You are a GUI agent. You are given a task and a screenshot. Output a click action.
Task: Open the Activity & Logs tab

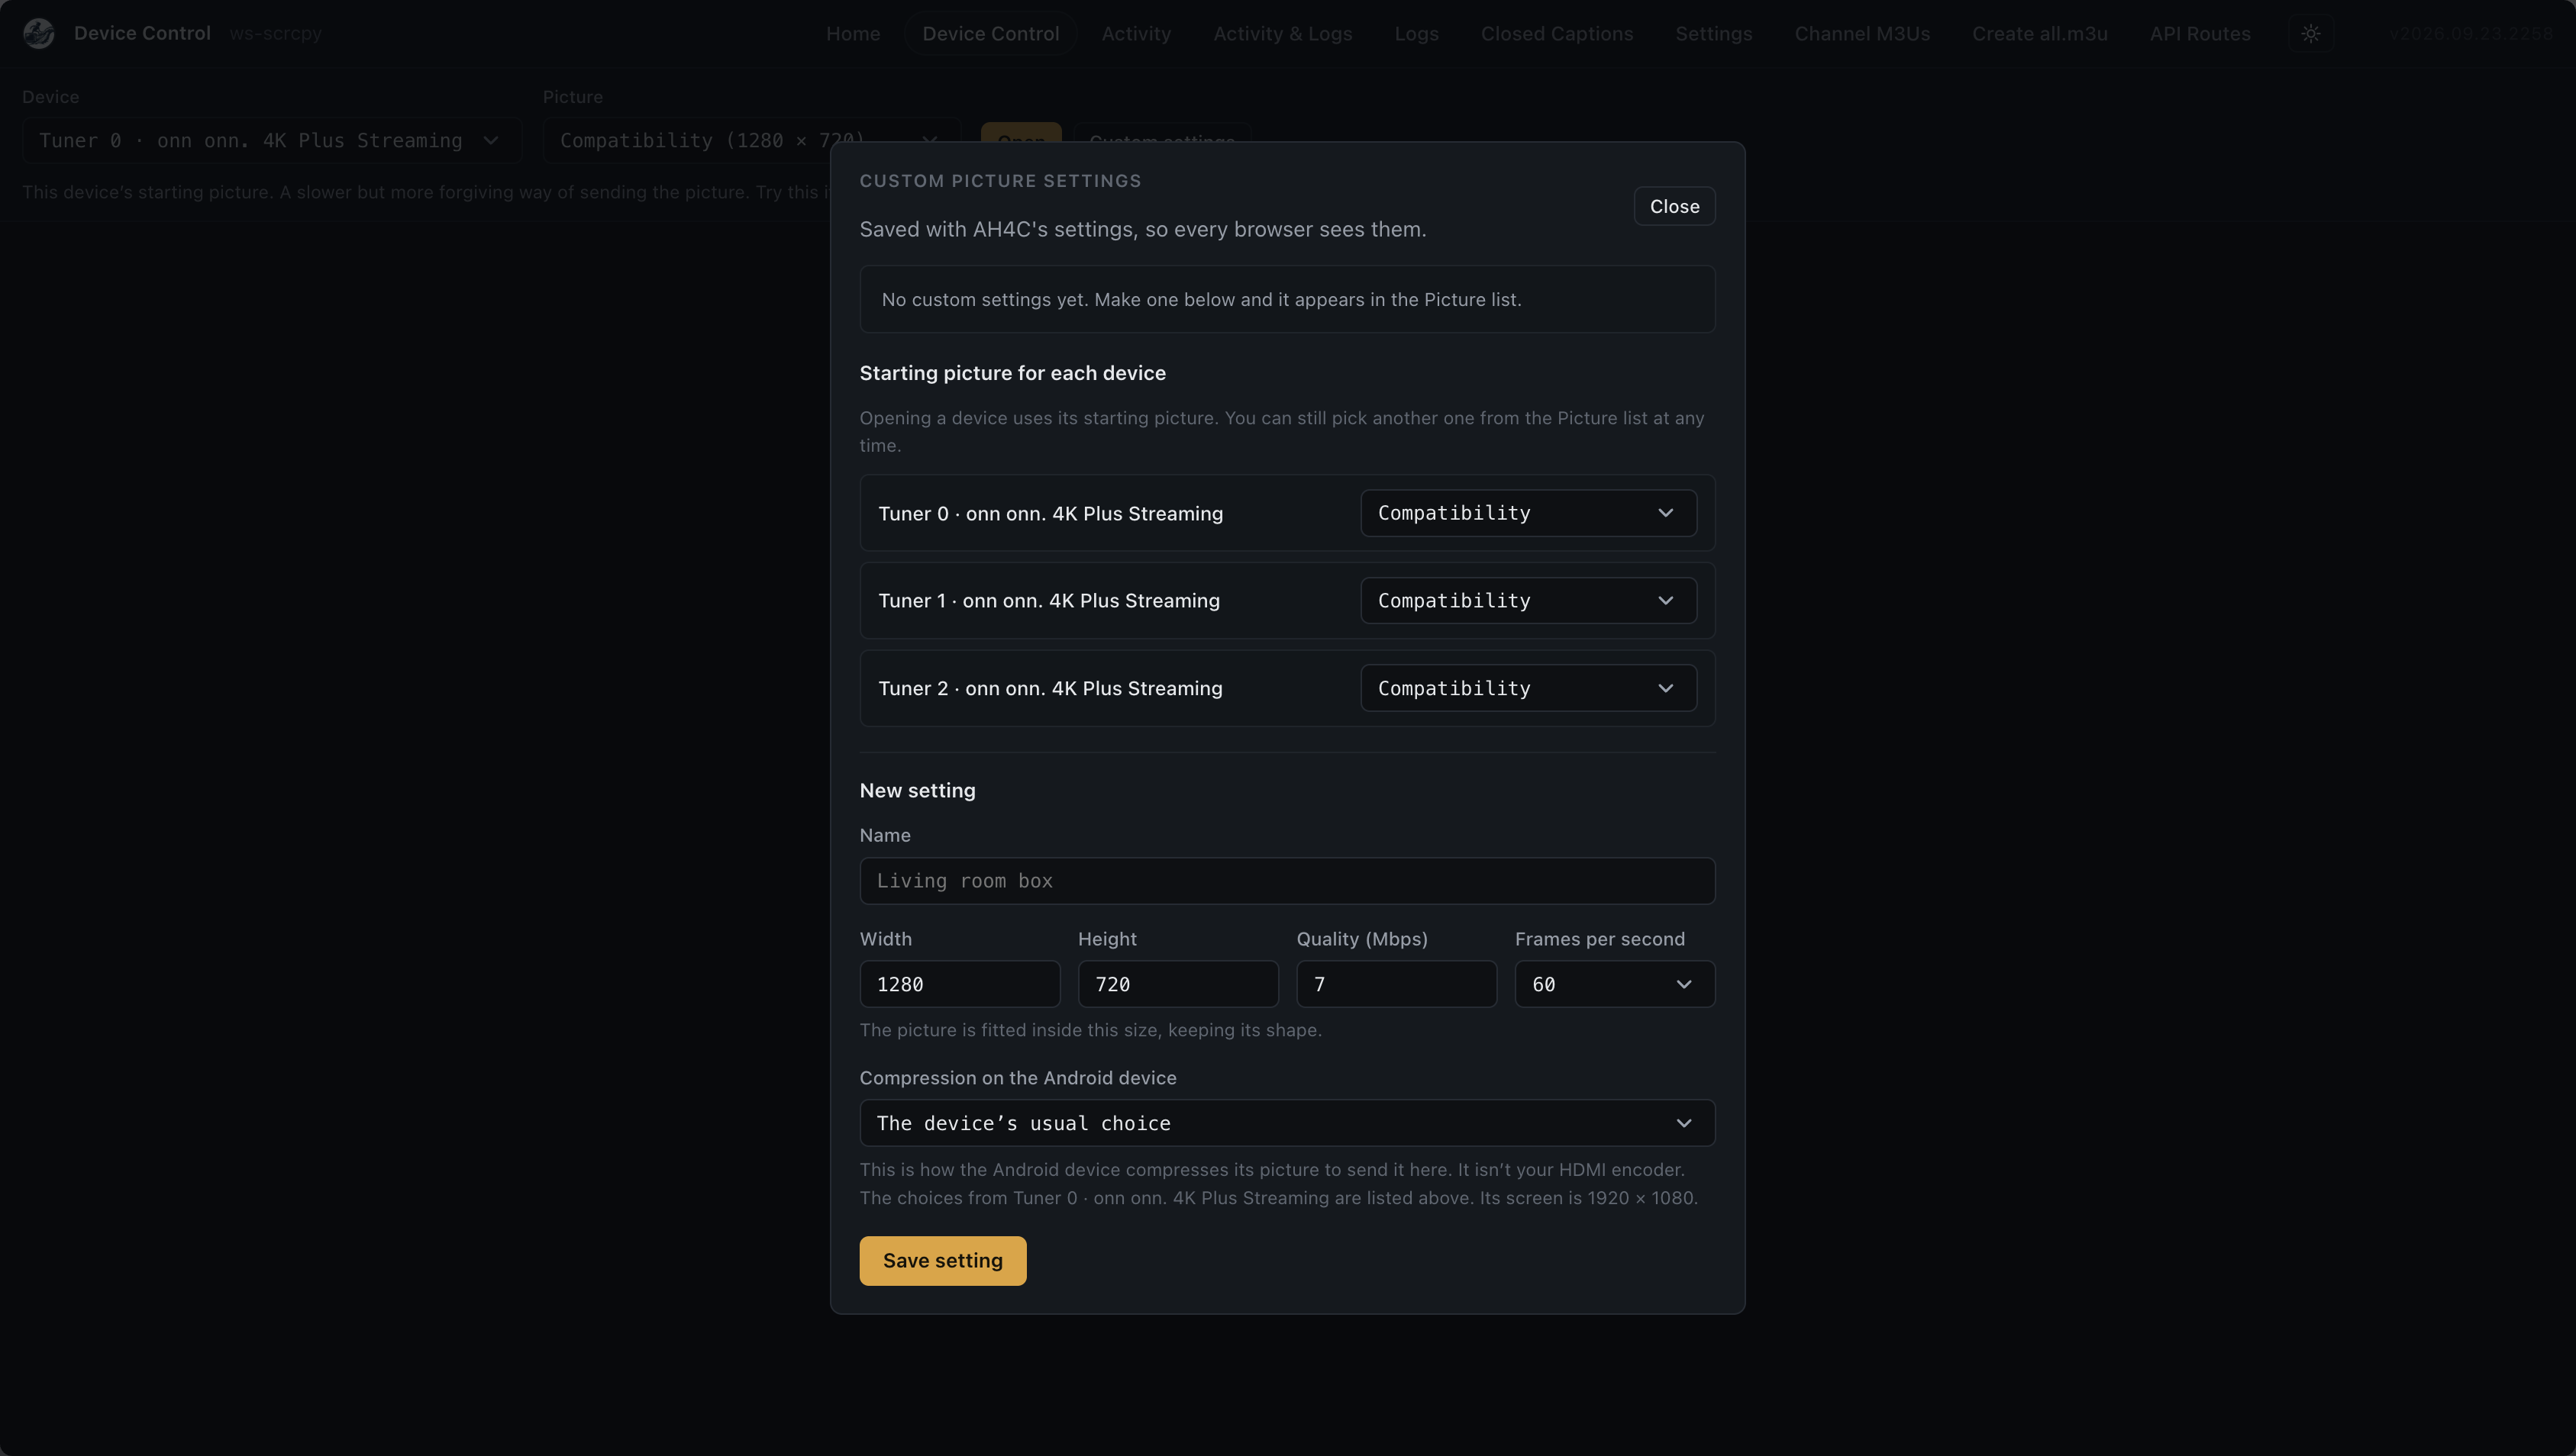(x=1281, y=33)
